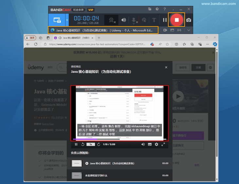Click the Edge profile login button

click(x=30, y=38)
